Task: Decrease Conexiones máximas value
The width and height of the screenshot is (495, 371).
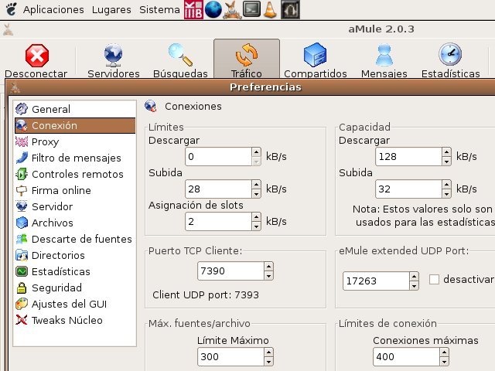Action: (x=444, y=361)
